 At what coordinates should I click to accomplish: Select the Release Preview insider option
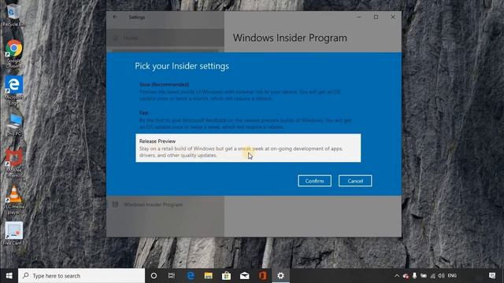248,148
